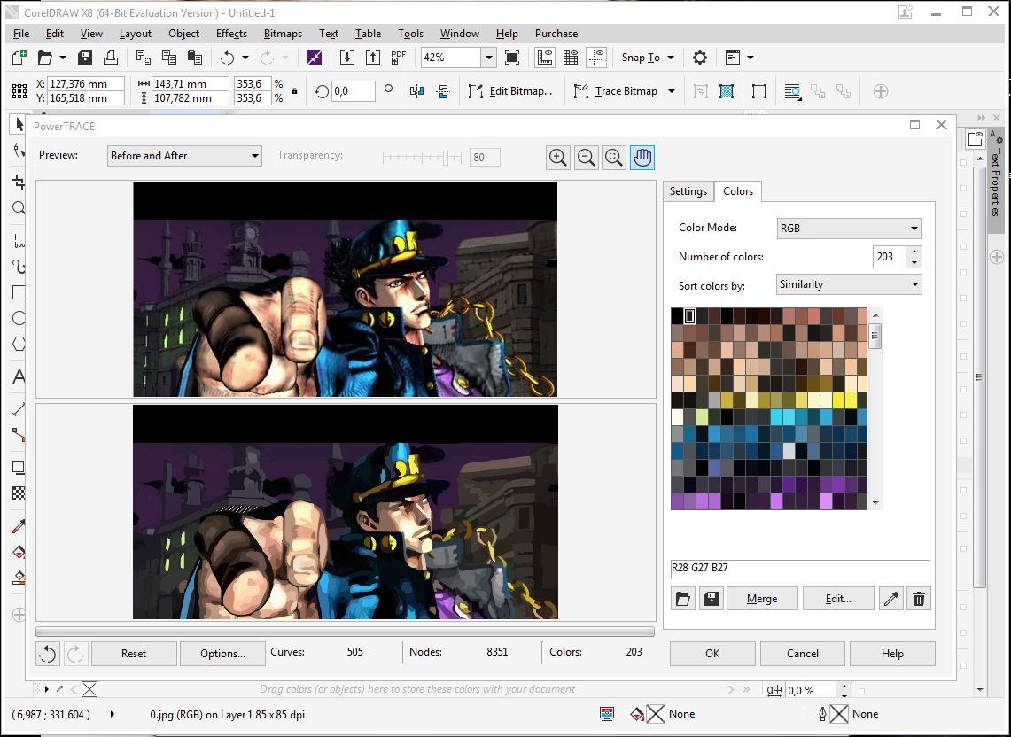Screen dimensions: 1011x737
Task: Select the eyedropper color tool
Action: coord(891,598)
